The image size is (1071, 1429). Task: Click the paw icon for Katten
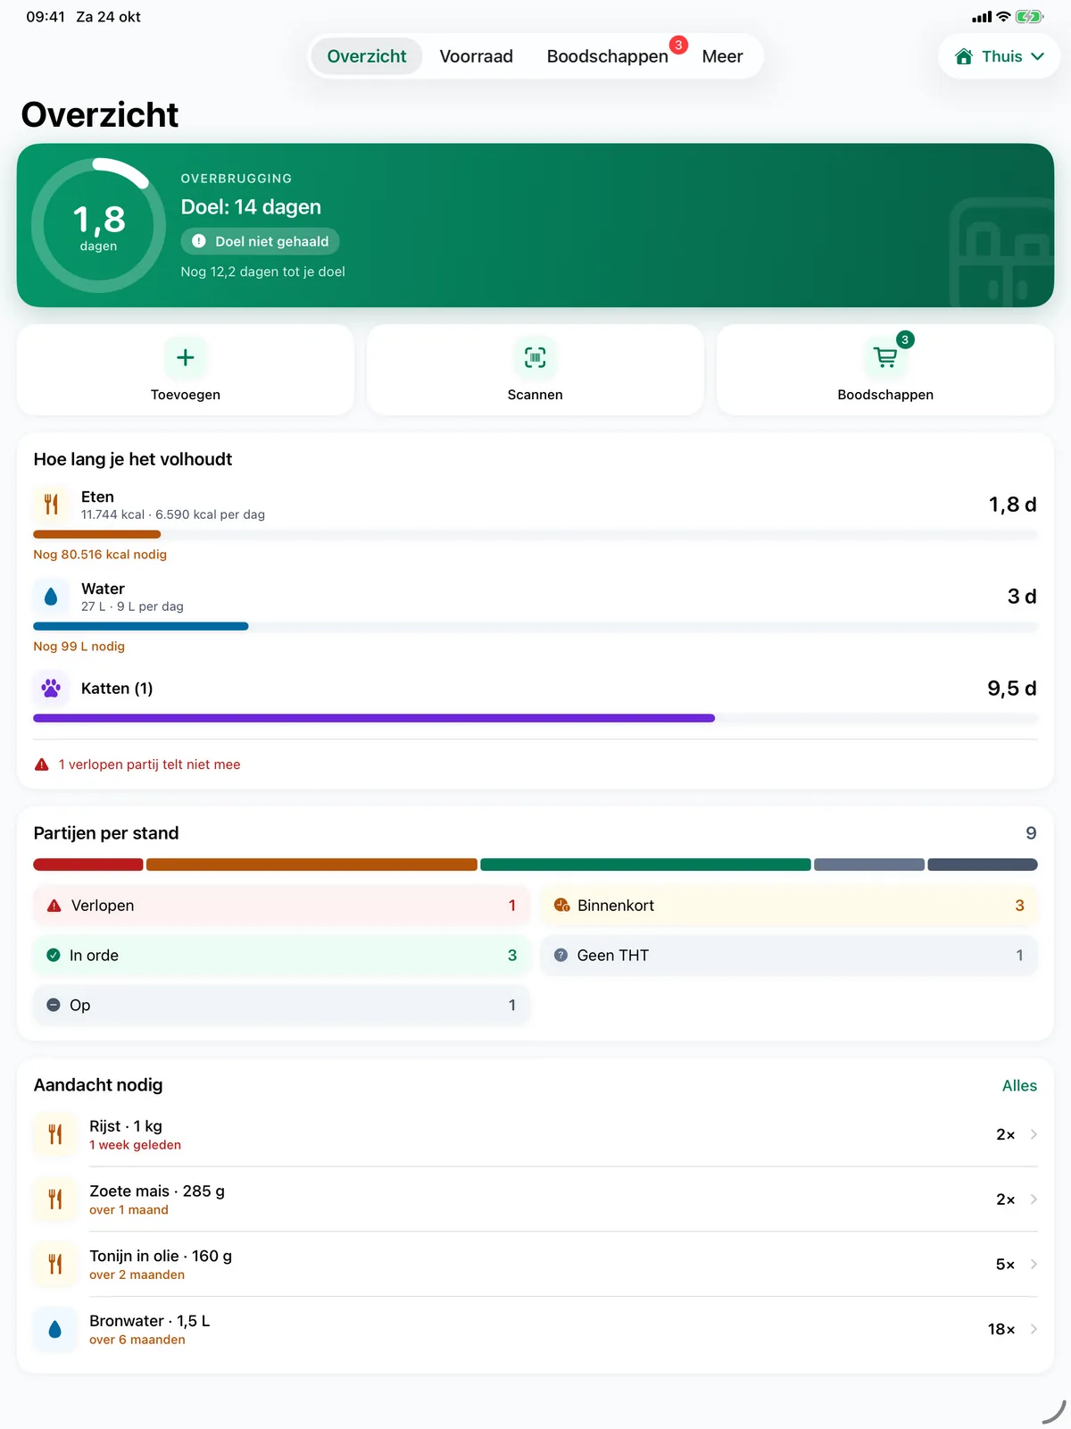tap(51, 689)
